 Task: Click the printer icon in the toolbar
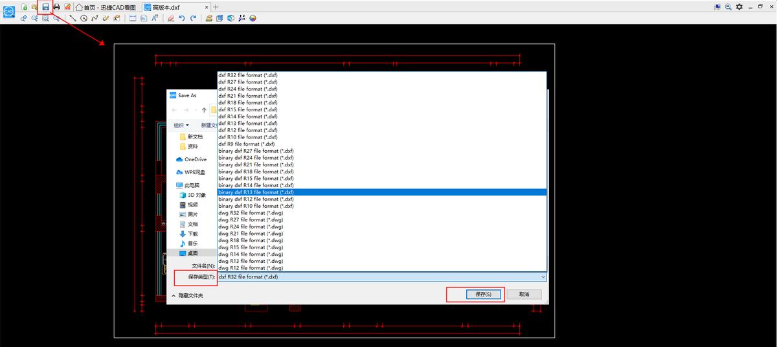[x=56, y=6]
